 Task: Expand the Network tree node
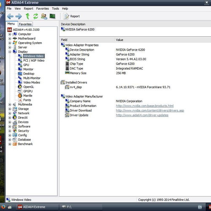pyautogui.click(x=10, y=113)
